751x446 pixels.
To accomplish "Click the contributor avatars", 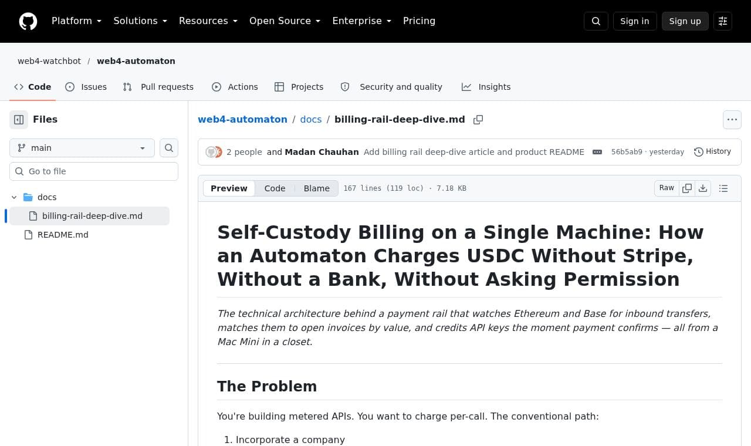I will click(214, 152).
